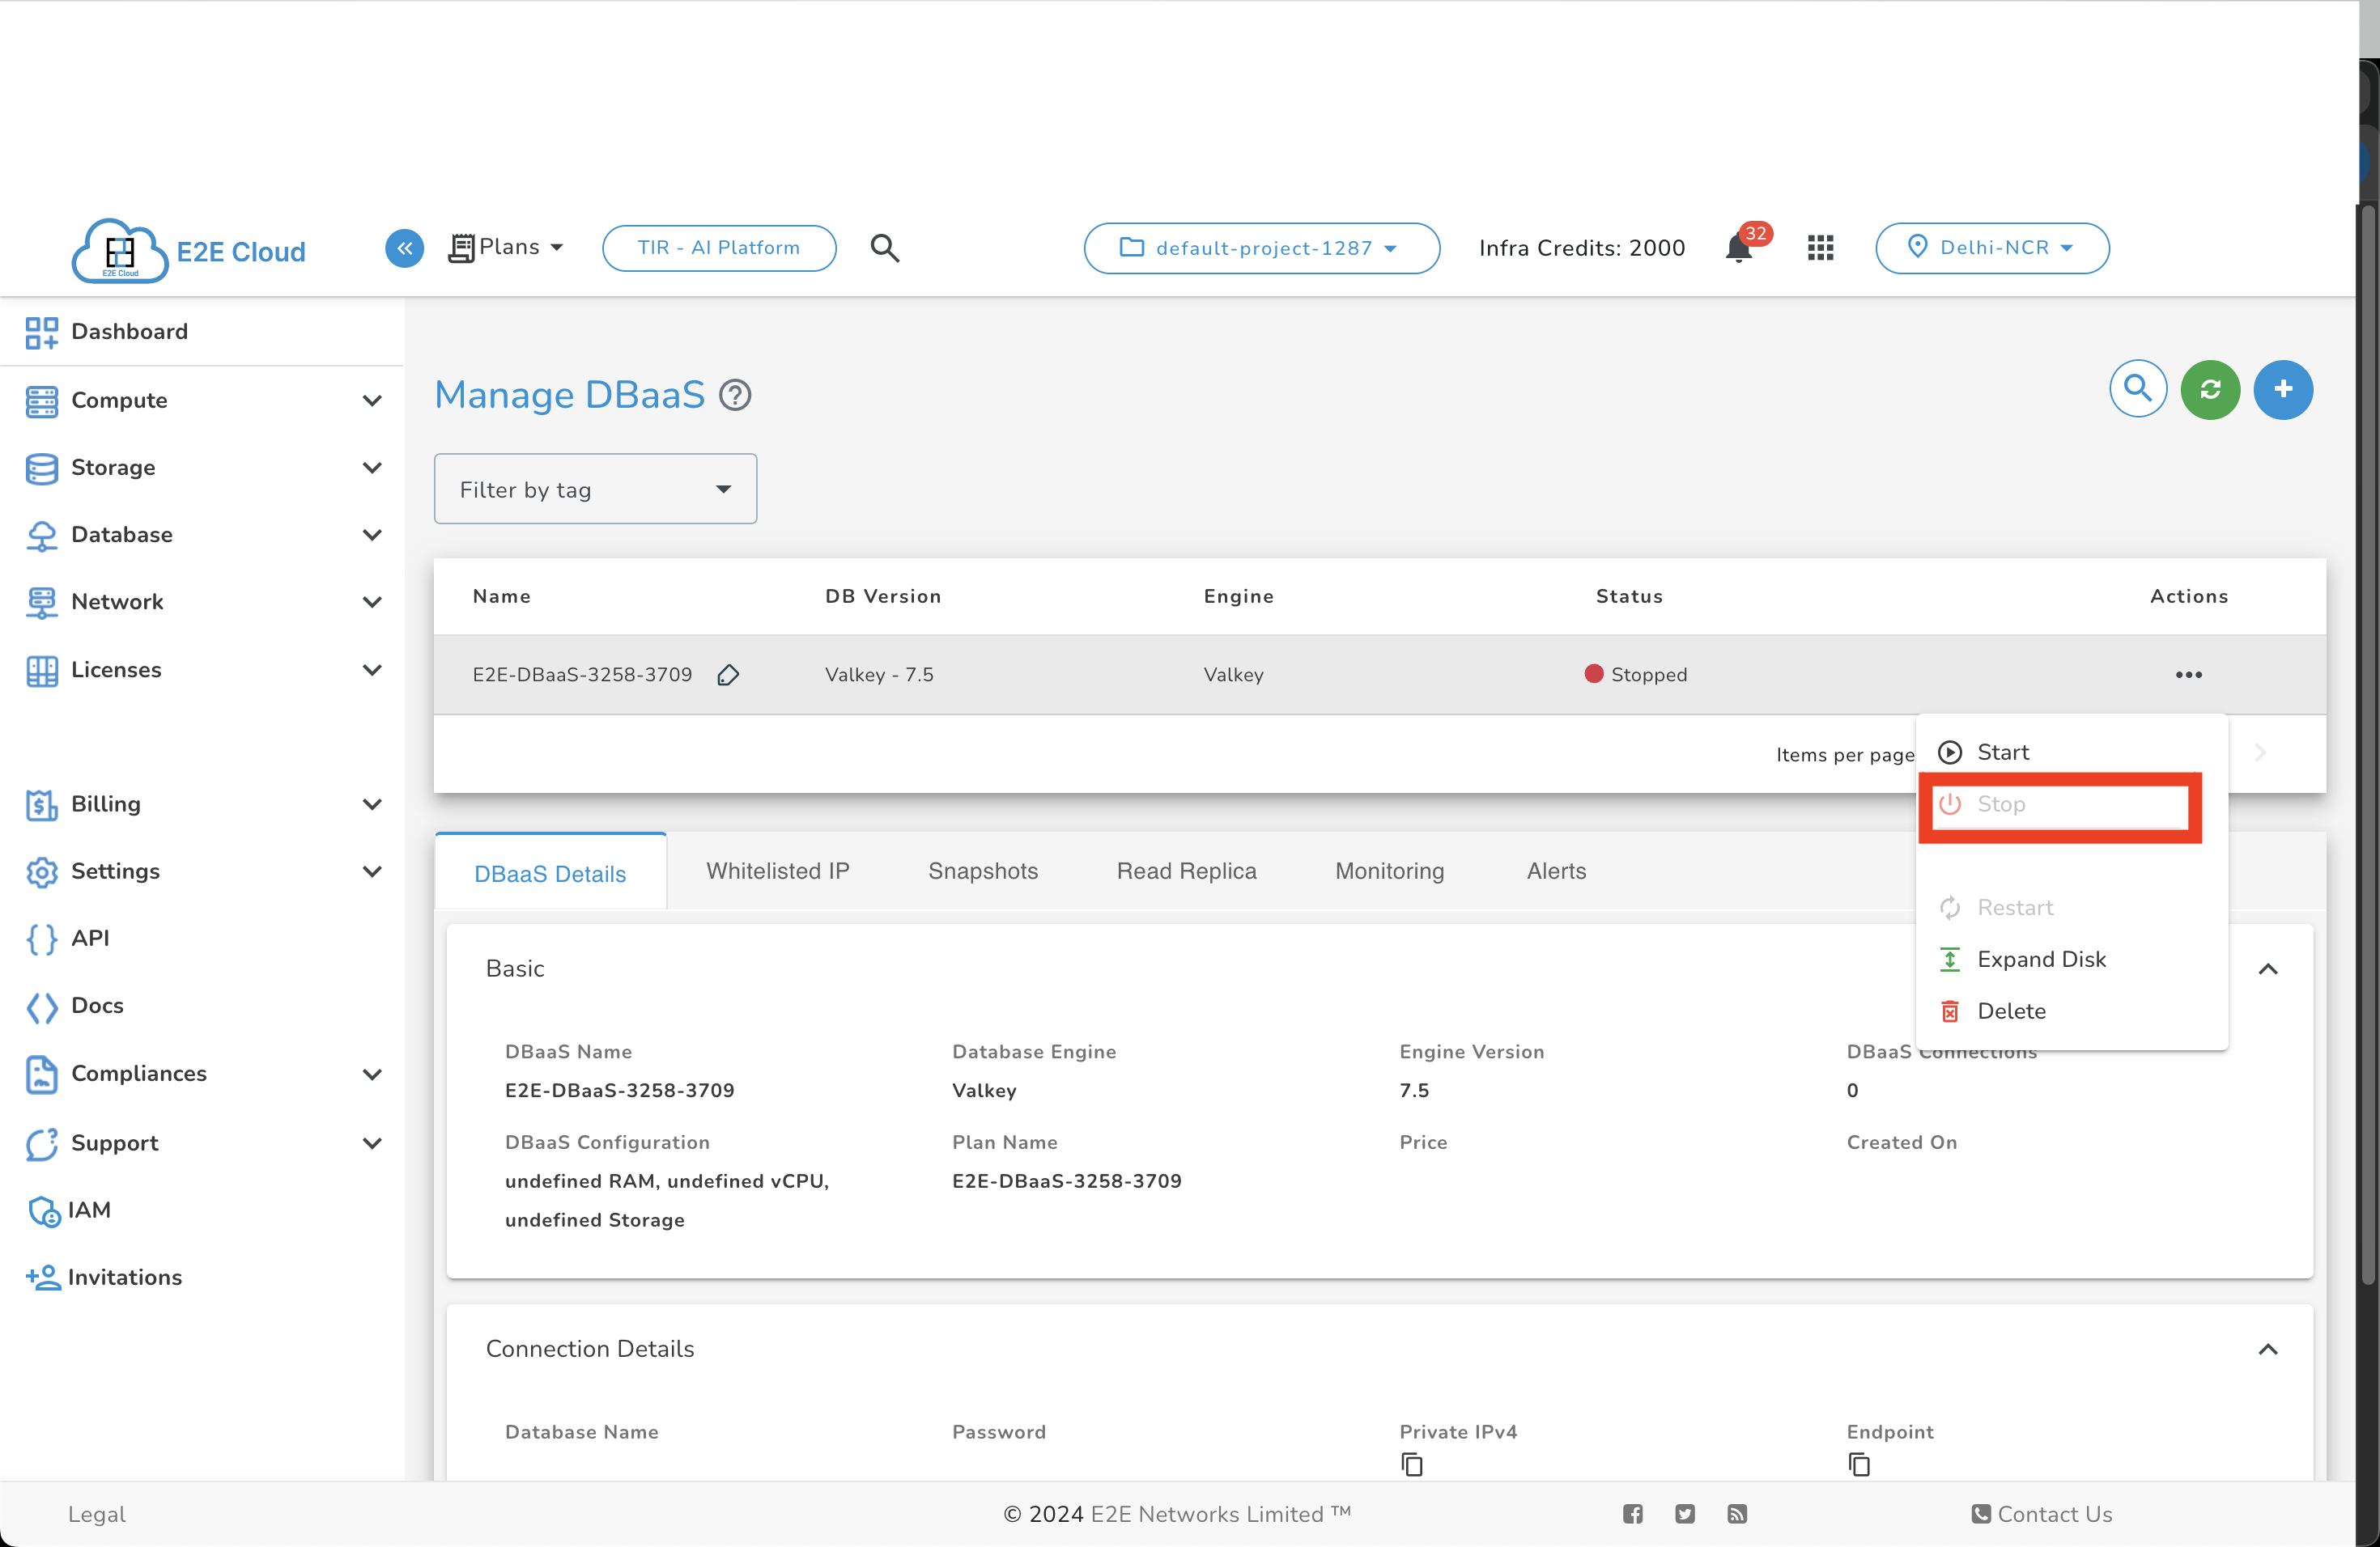Select Read Replica tab

click(x=1187, y=871)
